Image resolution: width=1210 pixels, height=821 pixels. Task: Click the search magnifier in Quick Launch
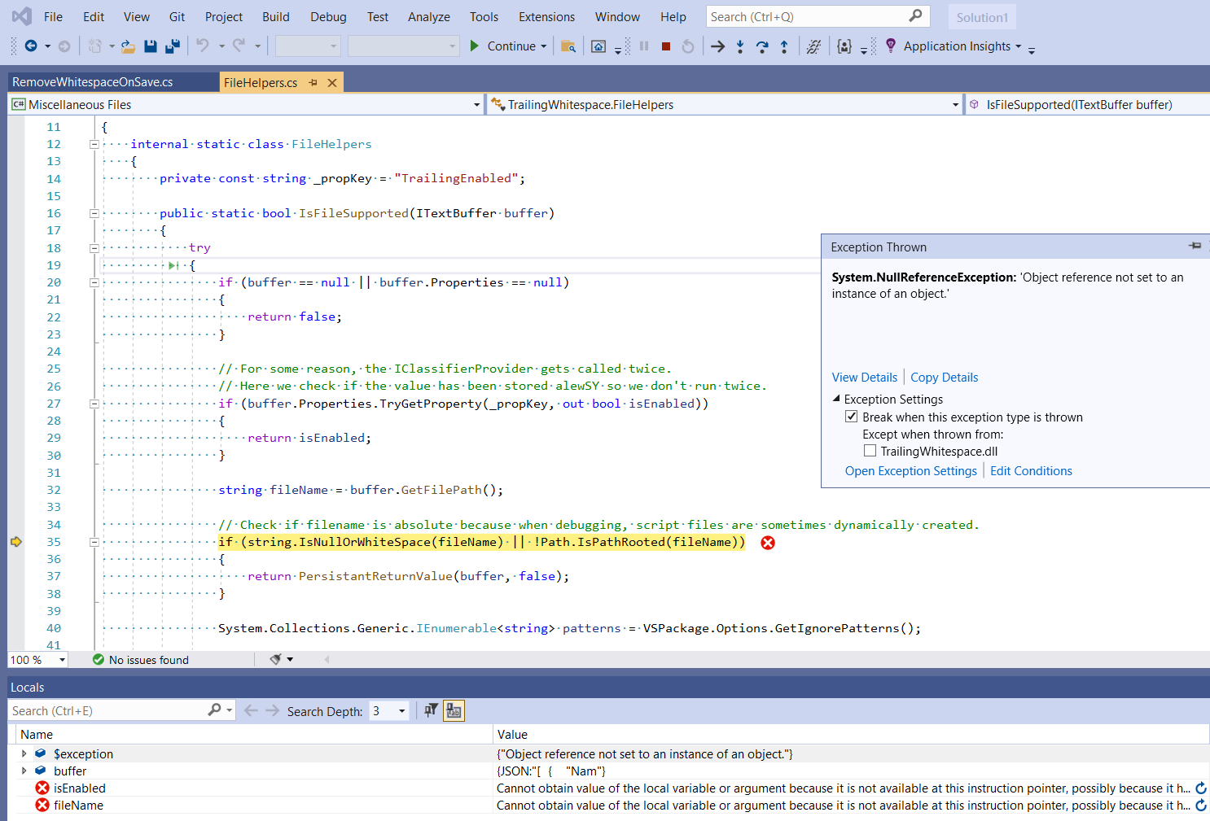pos(916,15)
